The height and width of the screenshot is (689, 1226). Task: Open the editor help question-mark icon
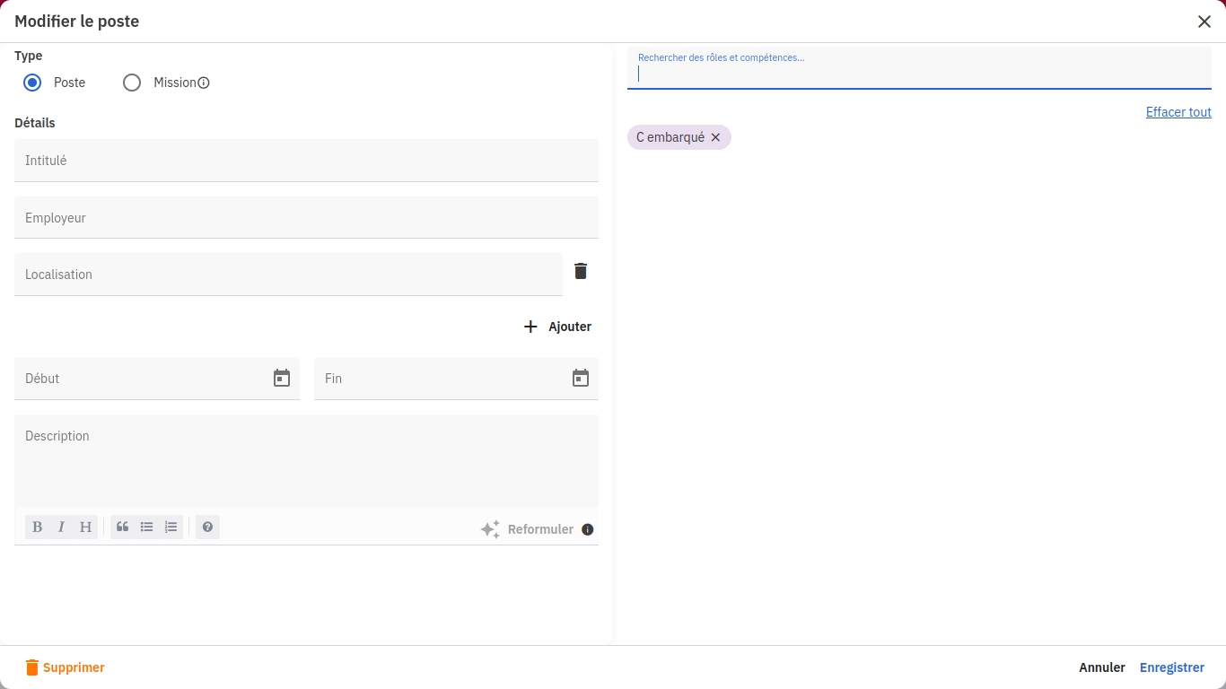(x=207, y=528)
